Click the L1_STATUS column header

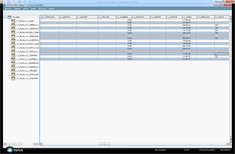click(174, 17)
